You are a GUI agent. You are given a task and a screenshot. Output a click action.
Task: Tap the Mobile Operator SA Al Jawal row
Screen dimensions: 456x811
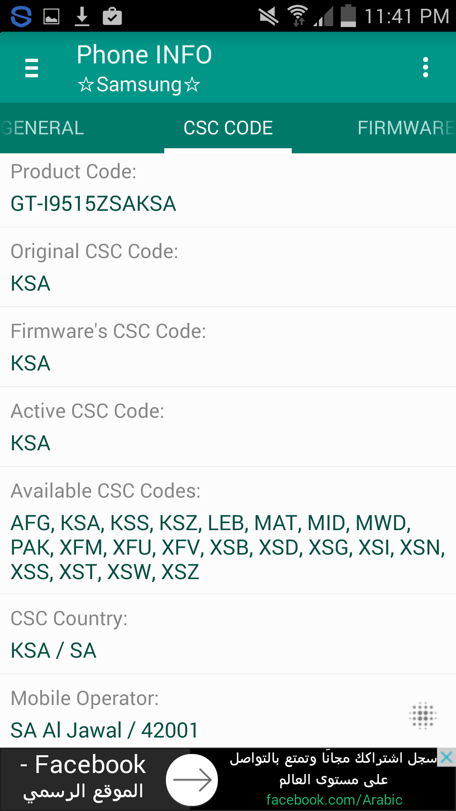click(x=228, y=714)
